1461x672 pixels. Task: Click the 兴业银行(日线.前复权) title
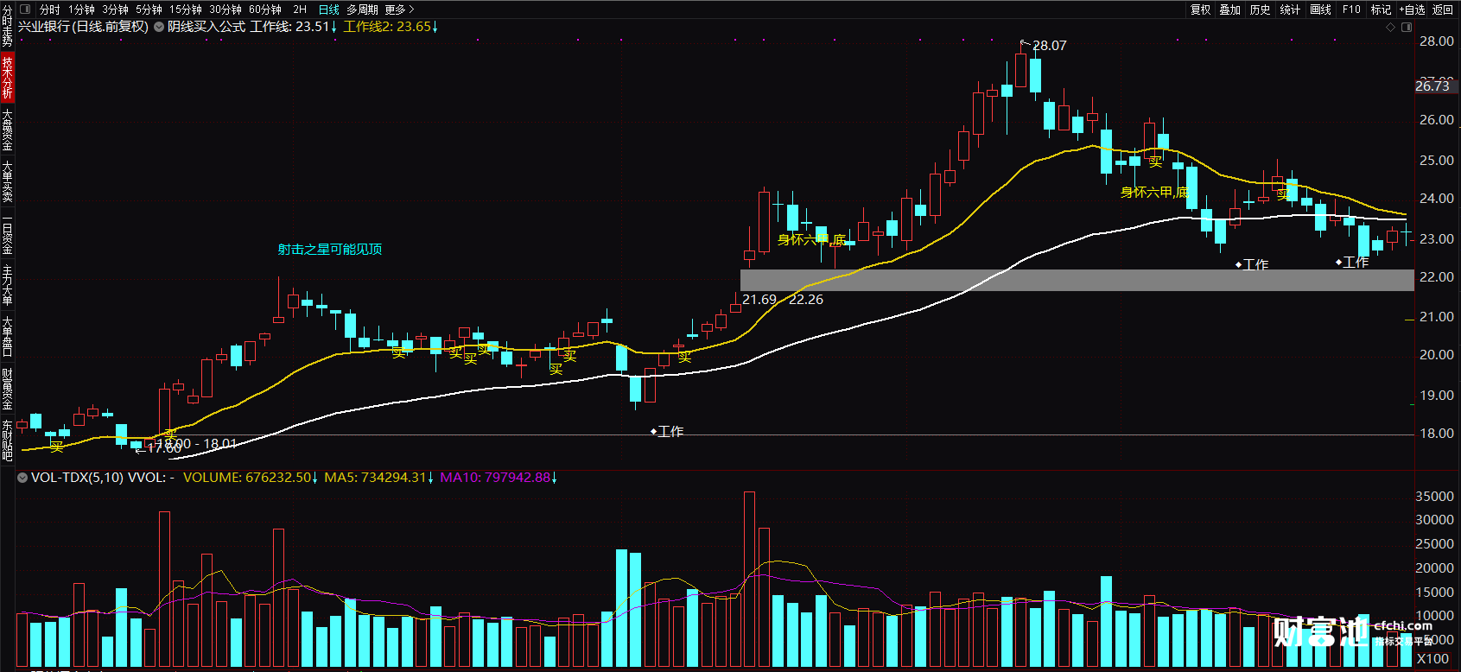tap(84, 27)
